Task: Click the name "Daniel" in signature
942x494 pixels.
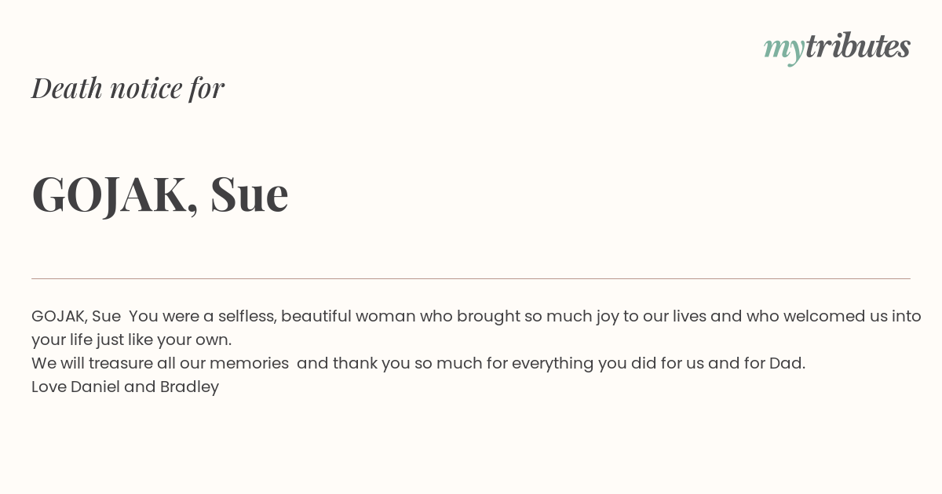Action: pos(95,387)
